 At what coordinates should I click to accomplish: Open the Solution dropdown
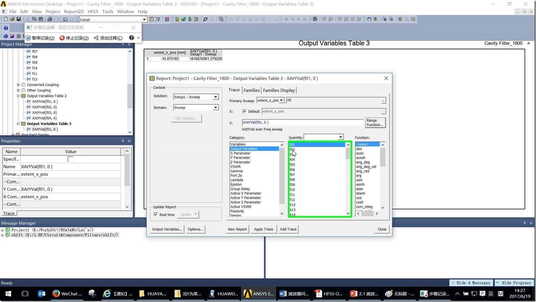(x=215, y=97)
